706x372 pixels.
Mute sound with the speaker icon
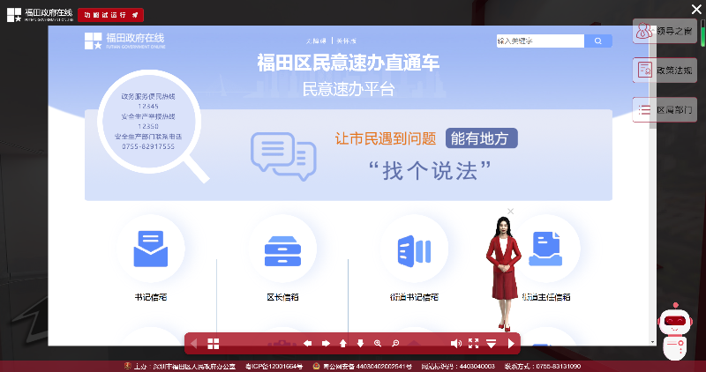pos(456,344)
